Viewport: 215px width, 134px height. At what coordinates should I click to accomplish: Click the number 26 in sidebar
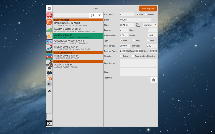click(49, 91)
